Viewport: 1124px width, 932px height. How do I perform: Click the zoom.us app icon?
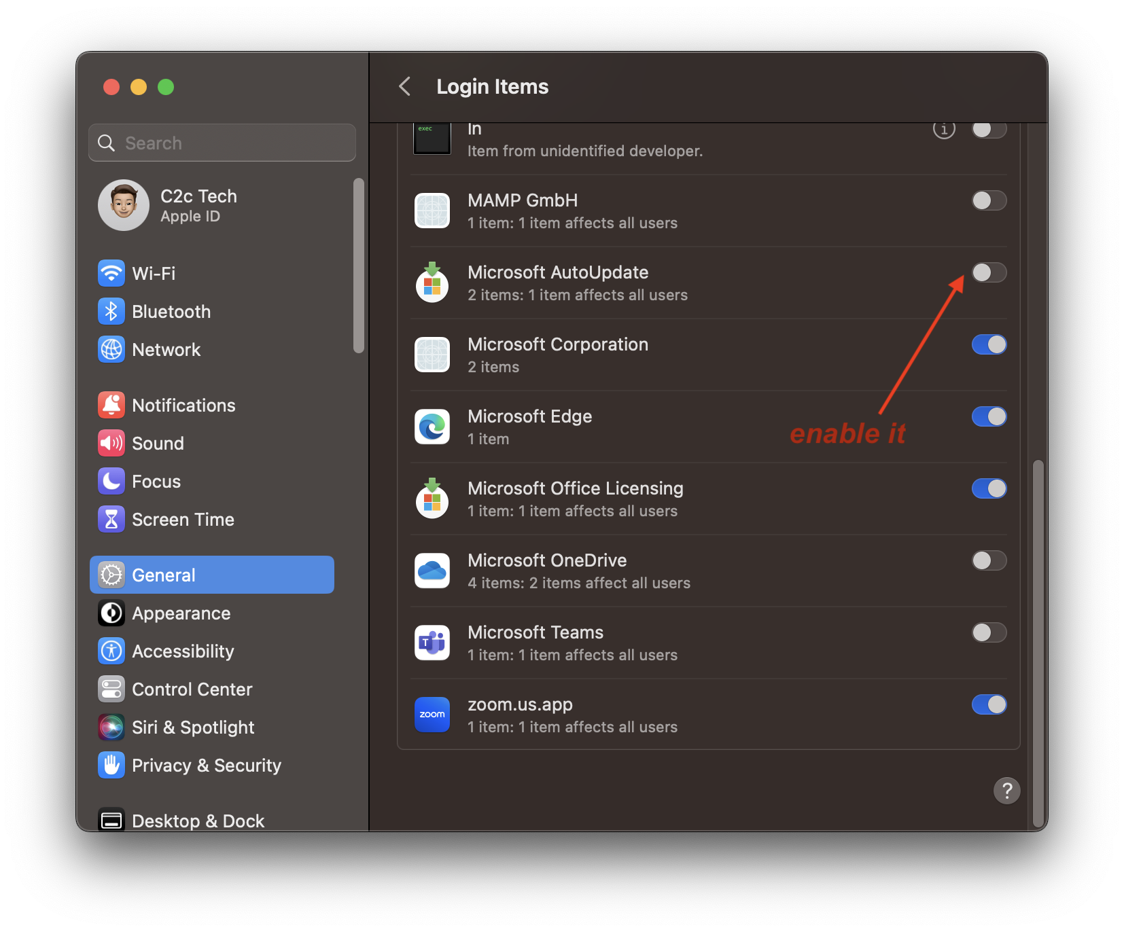(432, 715)
